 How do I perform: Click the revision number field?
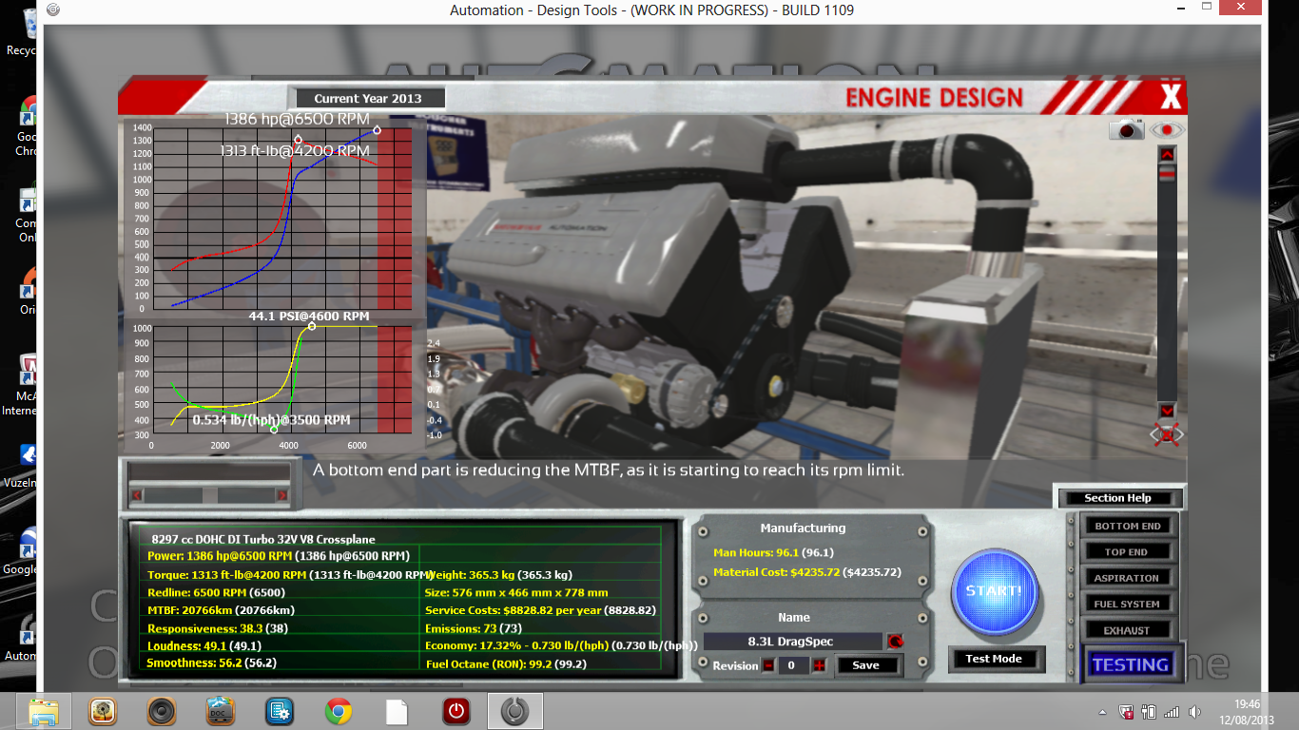792,665
